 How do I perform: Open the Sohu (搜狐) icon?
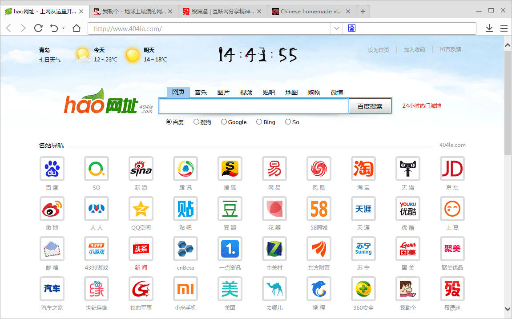(230, 169)
